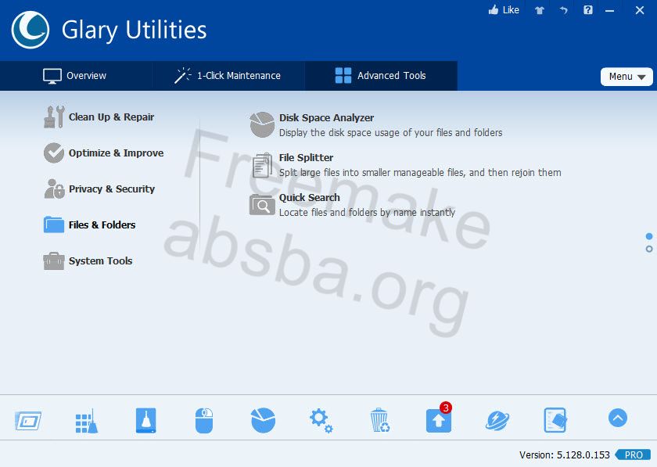Click the Quick Search magnifier folder icon

262,205
